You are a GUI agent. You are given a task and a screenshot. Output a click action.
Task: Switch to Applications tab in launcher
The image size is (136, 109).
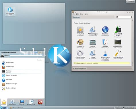(x=13, y=102)
